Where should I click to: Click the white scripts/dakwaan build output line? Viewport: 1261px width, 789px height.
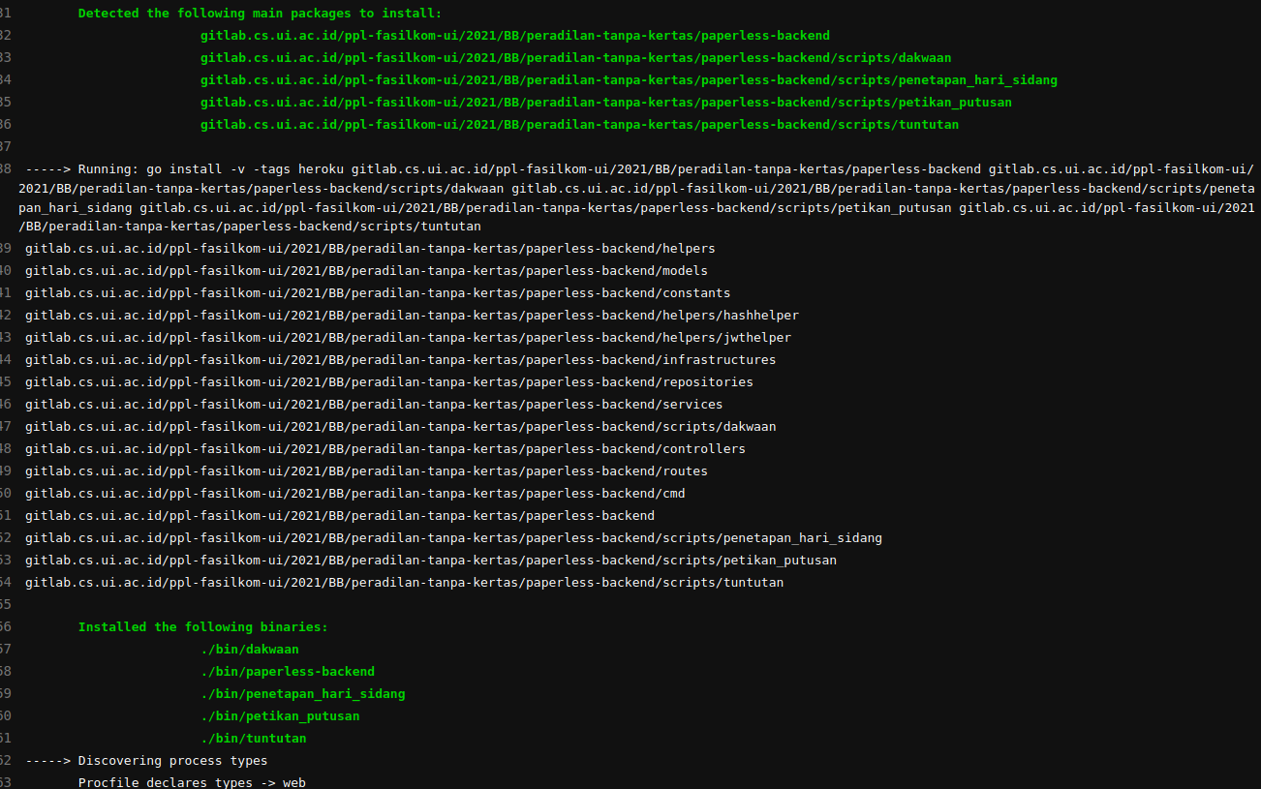400,427
